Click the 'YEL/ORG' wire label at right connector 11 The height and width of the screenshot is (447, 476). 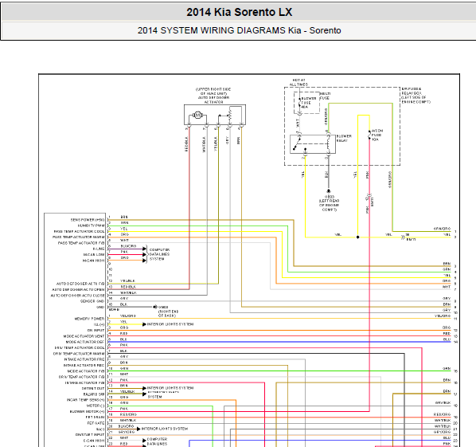(x=443, y=316)
